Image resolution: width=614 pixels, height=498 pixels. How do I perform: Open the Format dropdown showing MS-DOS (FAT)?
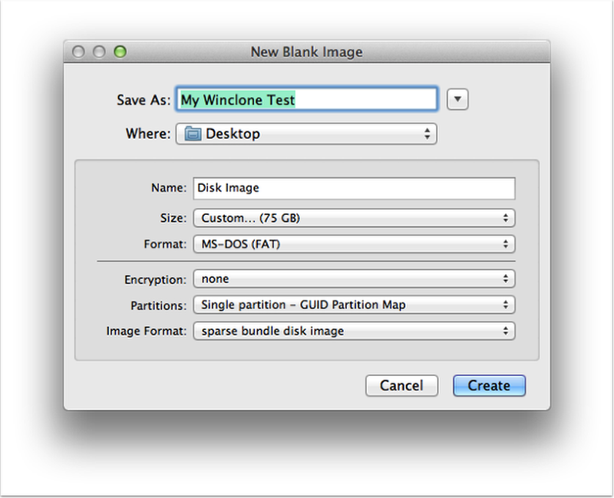353,244
